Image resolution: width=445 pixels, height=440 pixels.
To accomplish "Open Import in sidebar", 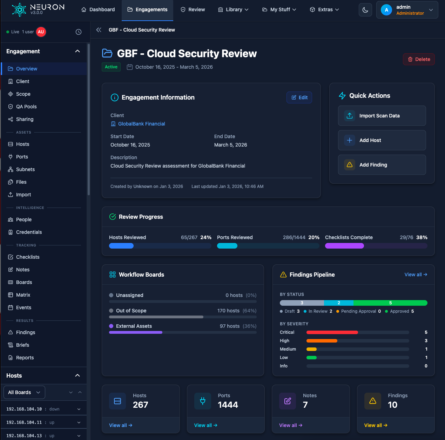I will pos(44,195).
